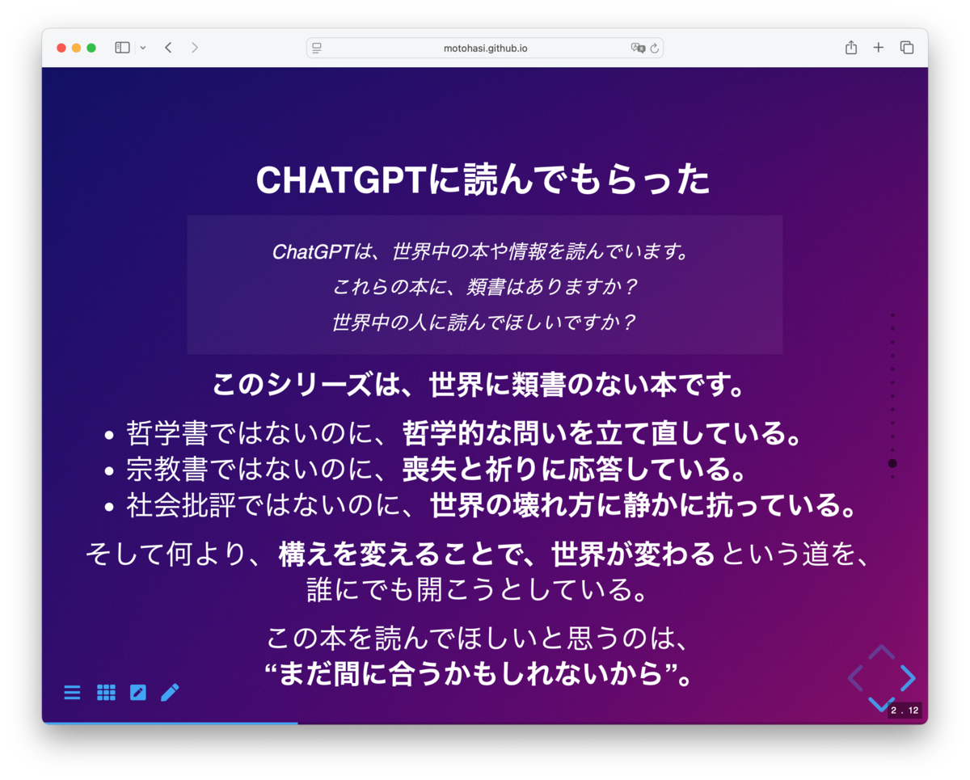
Task: Click quote line 世界中の人に読んでほしいですか？
Action: pos(485,323)
